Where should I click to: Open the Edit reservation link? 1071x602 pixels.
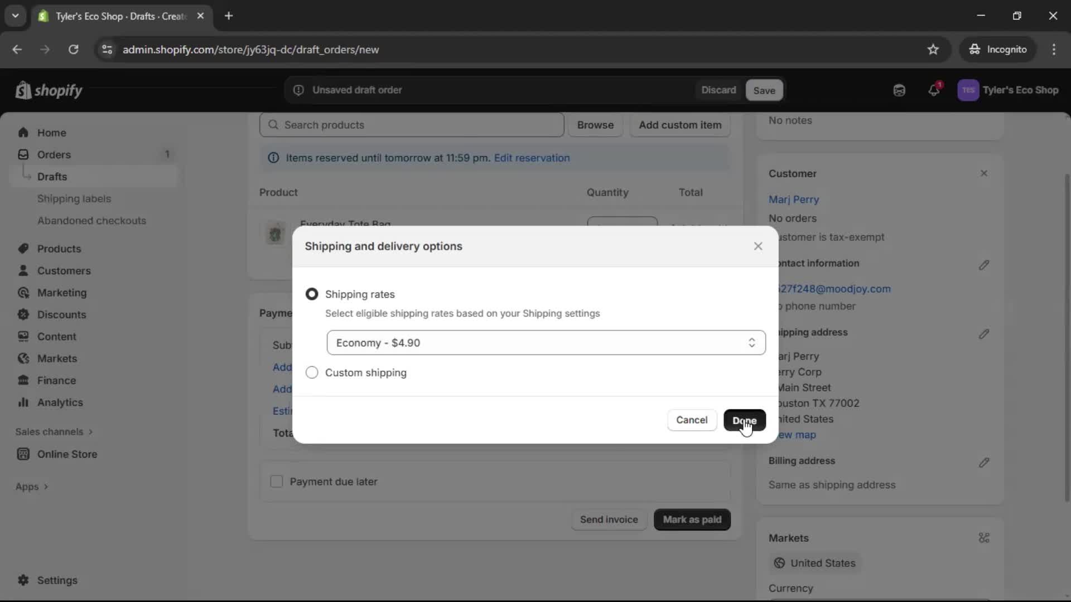[531, 158]
